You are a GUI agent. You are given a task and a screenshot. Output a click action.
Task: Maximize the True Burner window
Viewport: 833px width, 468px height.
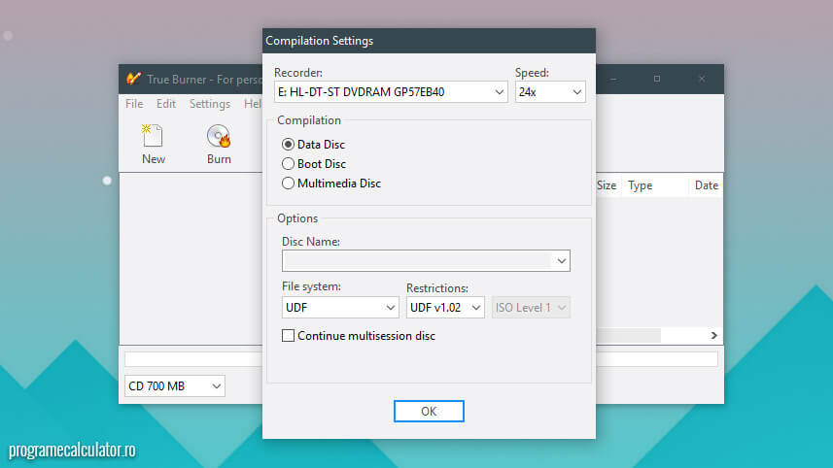pyautogui.click(x=656, y=79)
